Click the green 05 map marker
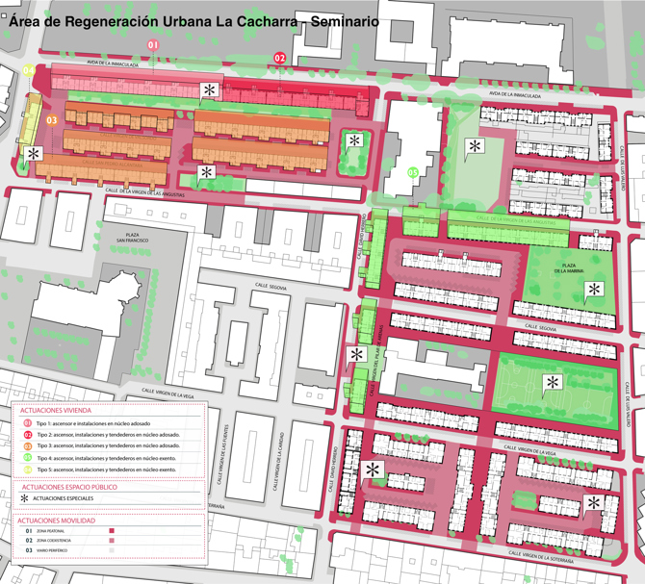 click(x=413, y=172)
